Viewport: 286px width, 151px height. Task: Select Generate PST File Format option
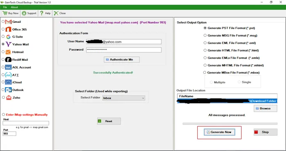point(205,28)
